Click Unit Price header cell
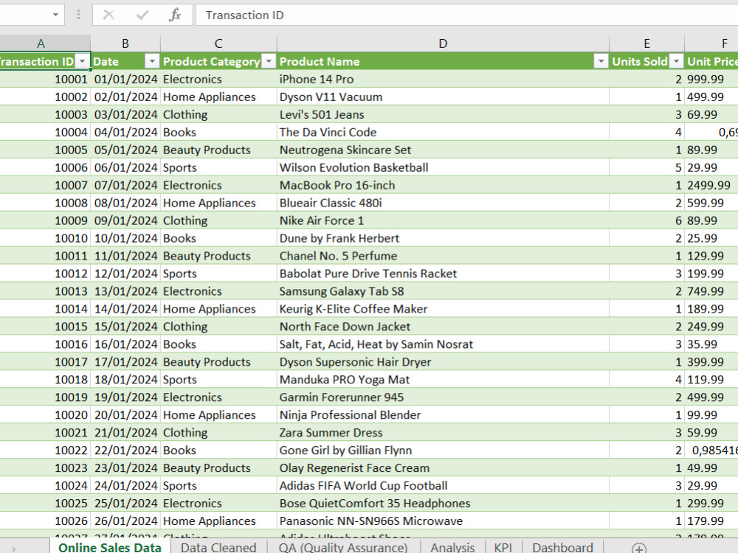This screenshot has width=738, height=553. tap(711, 62)
